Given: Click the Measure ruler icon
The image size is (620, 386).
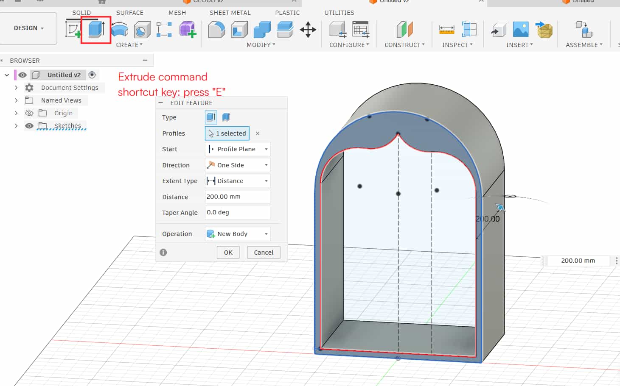Looking at the screenshot, I should (x=446, y=30).
